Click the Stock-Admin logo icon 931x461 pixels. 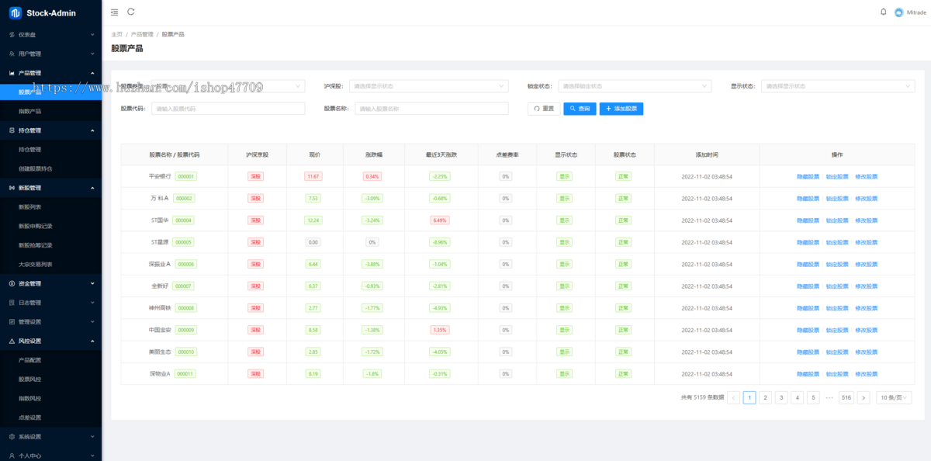click(15, 12)
